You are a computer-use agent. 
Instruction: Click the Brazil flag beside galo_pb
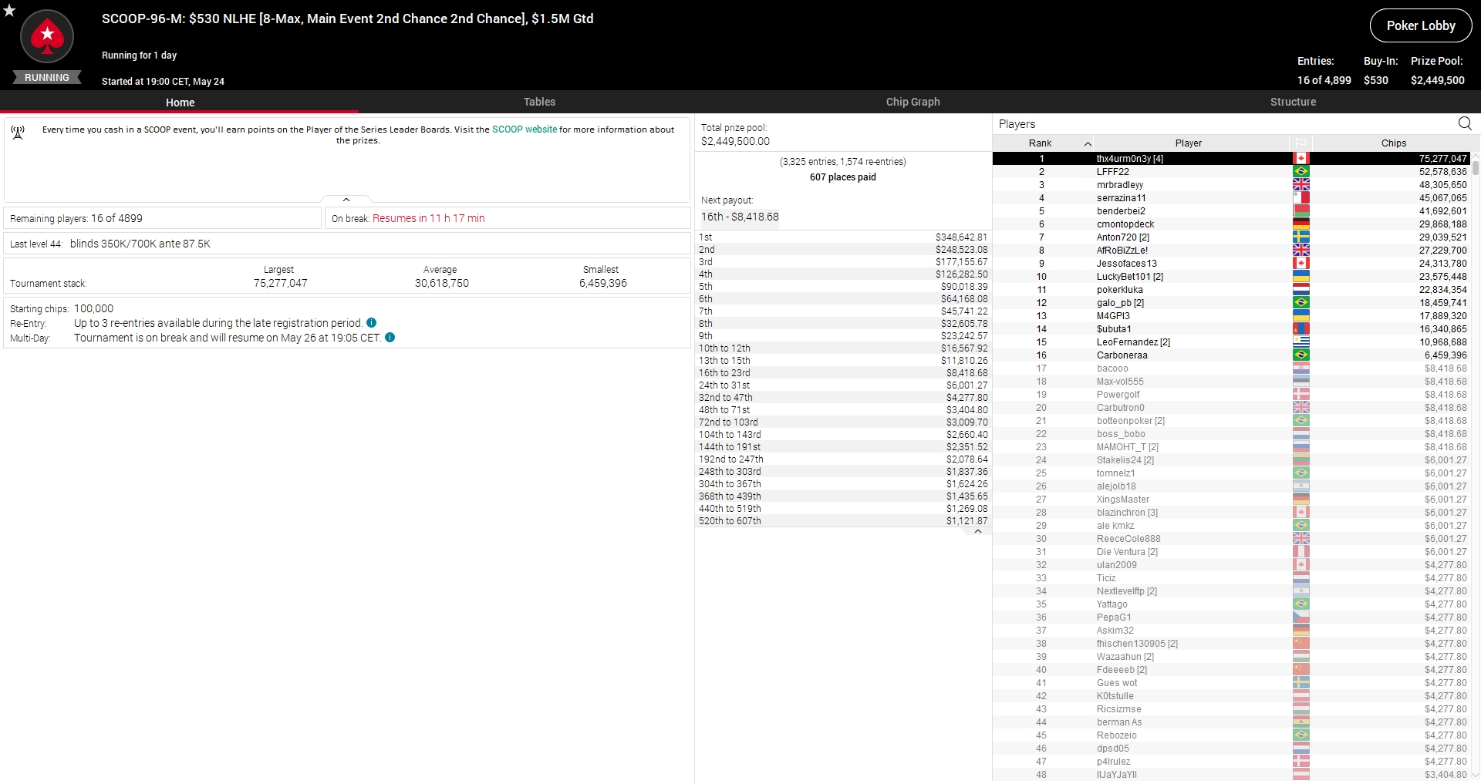[1301, 303]
